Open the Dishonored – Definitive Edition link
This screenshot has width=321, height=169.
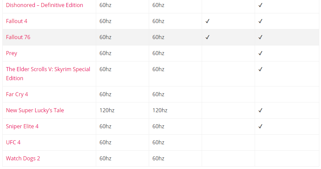(x=45, y=5)
